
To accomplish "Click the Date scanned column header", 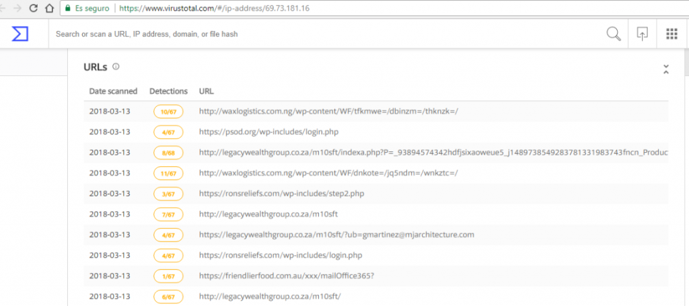I will 113,91.
